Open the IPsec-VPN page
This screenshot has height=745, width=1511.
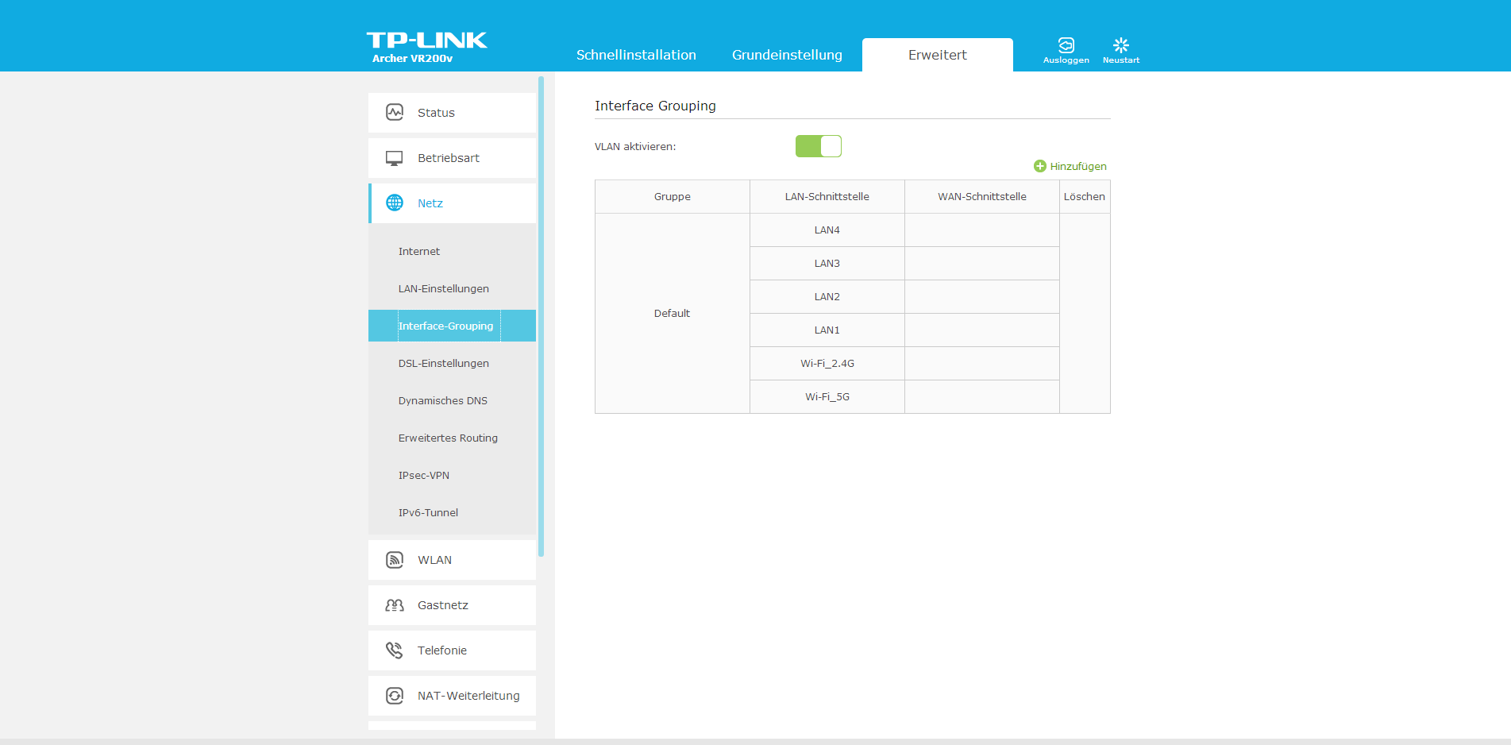pos(424,475)
